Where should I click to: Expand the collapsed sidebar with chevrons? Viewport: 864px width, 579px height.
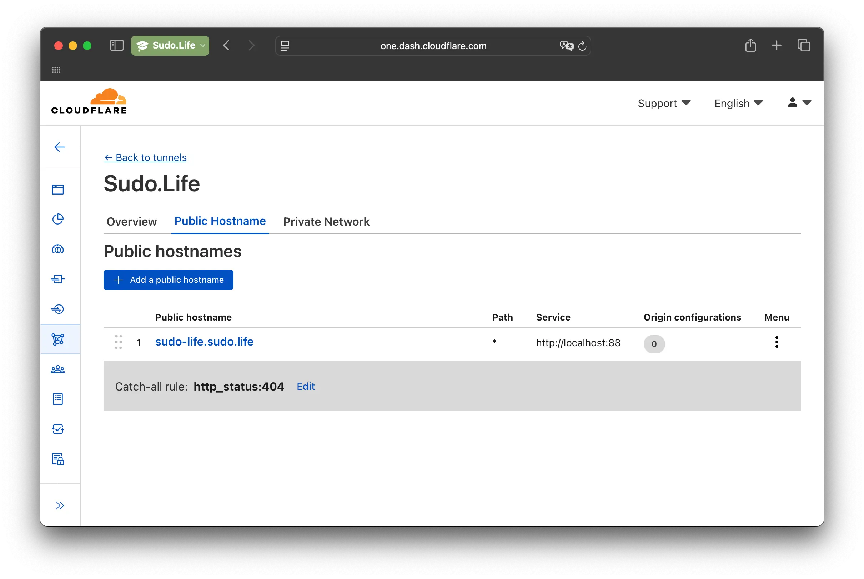pyautogui.click(x=60, y=505)
